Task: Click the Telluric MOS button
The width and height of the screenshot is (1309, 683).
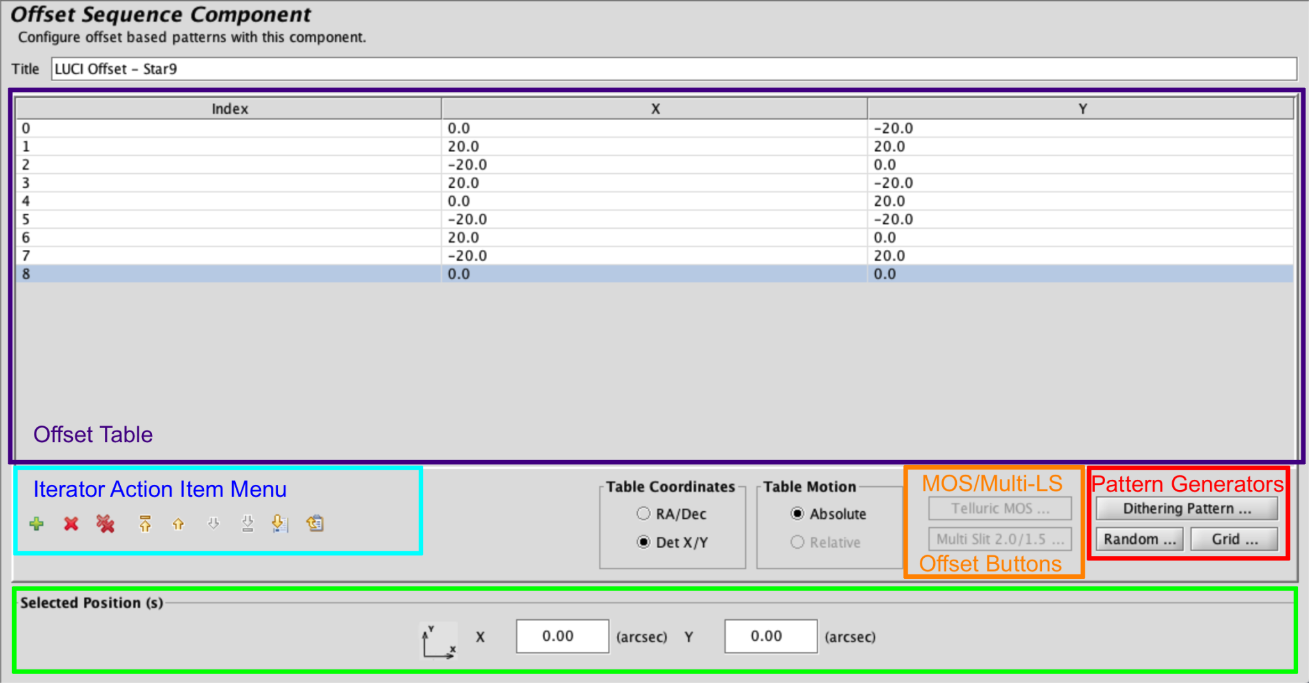Action: [1000, 509]
